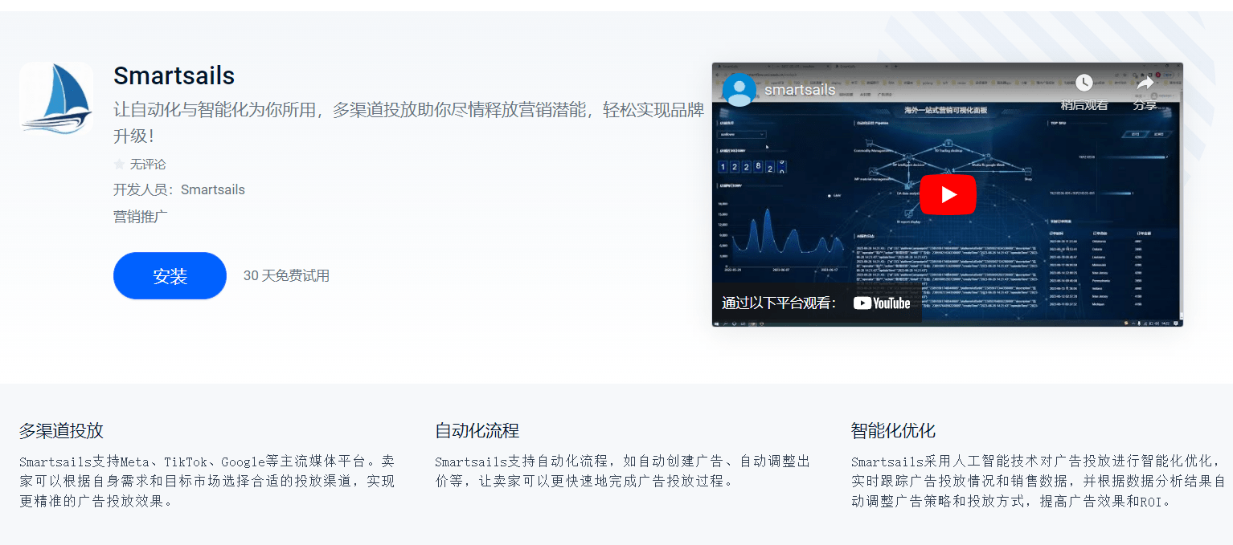
Task: Click the Share arrow icon on video
Action: click(x=1145, y=83)
